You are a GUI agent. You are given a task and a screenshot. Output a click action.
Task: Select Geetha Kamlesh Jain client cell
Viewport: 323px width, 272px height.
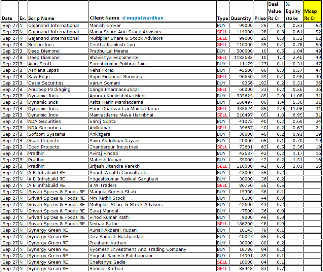pyautogui.click(x=152, y=44)
